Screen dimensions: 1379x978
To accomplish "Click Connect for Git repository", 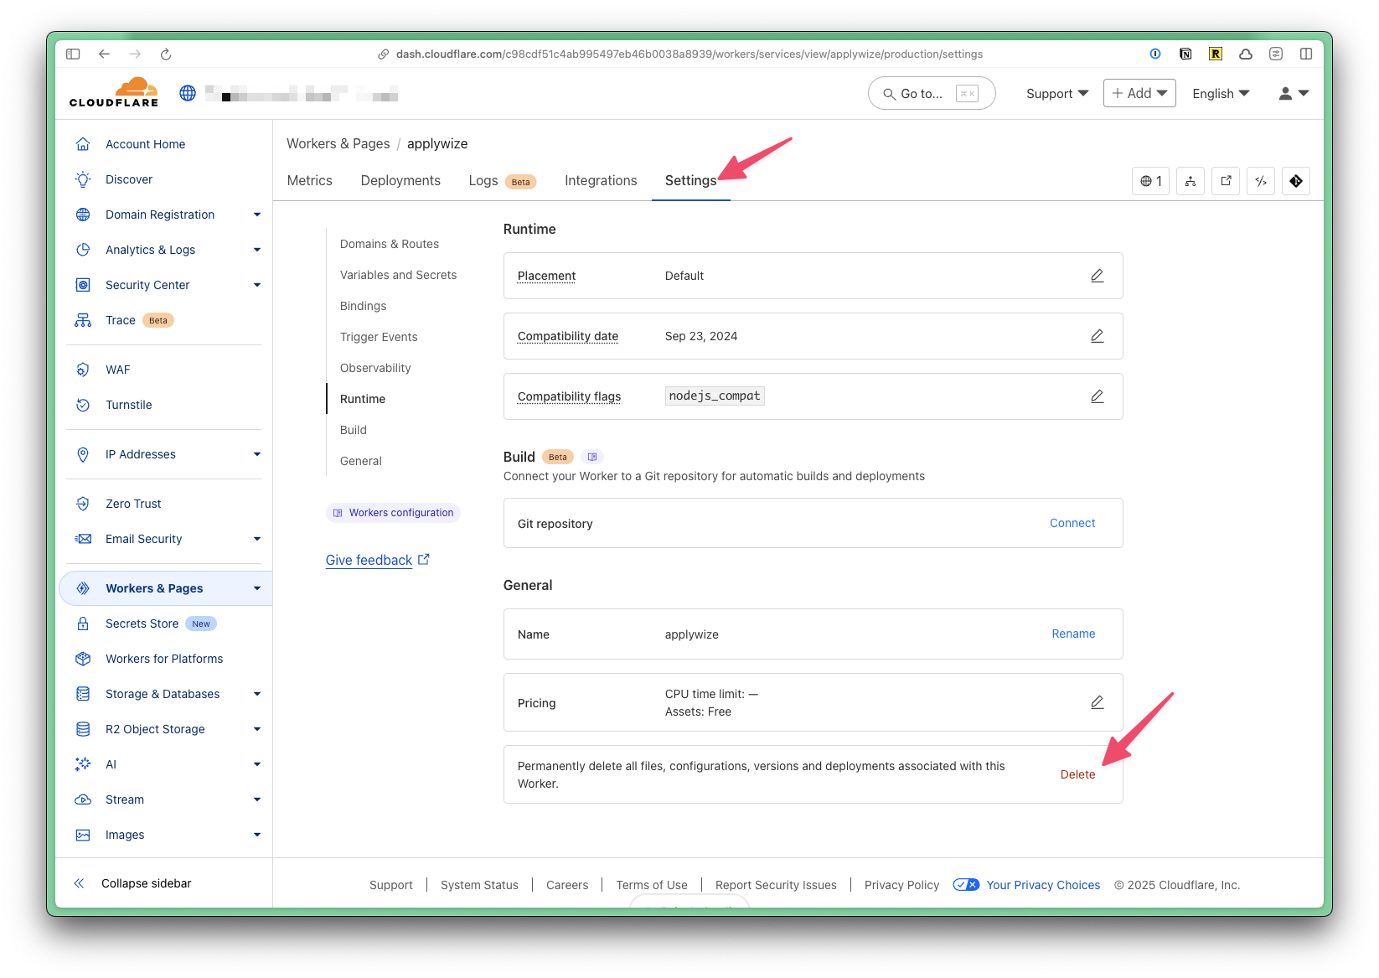I will pyautogui.click(x=1072, y=523).
